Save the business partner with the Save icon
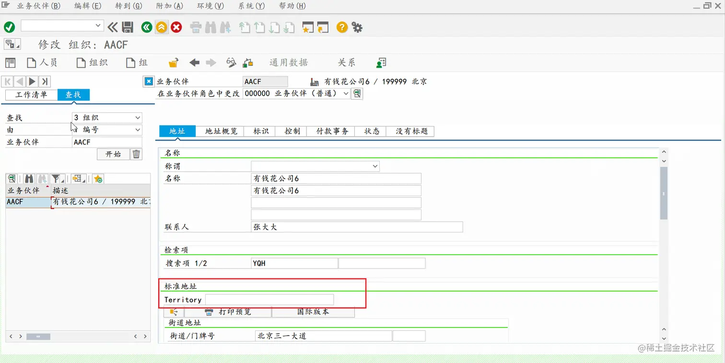Image resolution: width=725 pixels, height=363 pixels. (x=127, y=27)
